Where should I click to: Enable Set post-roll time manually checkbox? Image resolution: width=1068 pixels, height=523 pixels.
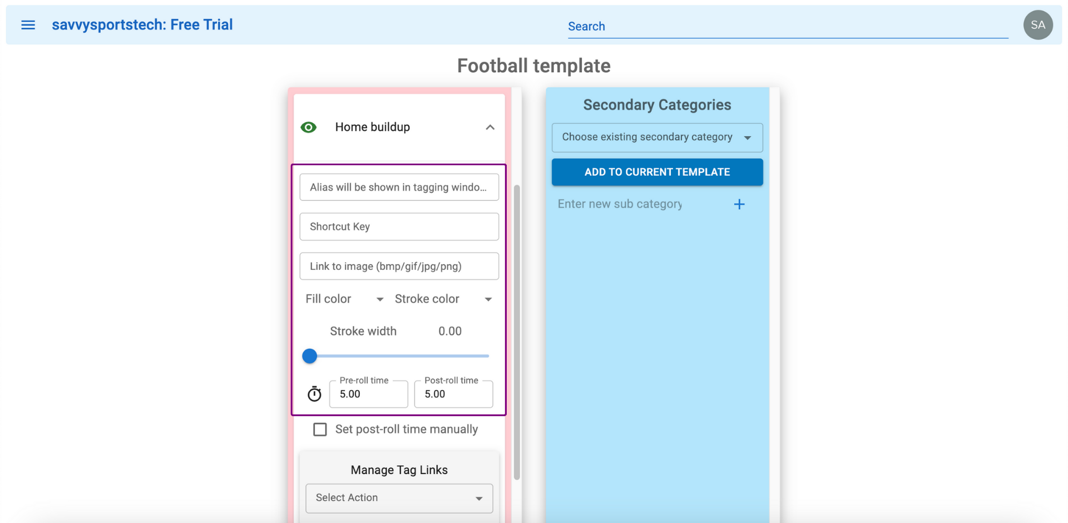click(320, 430)
